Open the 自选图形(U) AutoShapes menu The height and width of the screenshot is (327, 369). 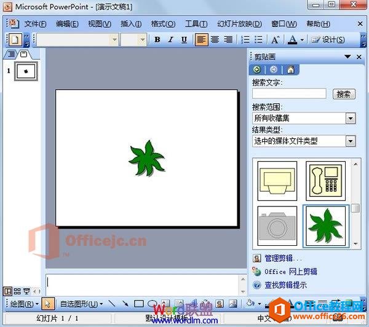pos(81,304)
